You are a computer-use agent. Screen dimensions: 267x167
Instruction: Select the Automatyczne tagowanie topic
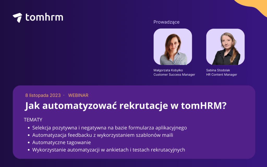(62, 142)
